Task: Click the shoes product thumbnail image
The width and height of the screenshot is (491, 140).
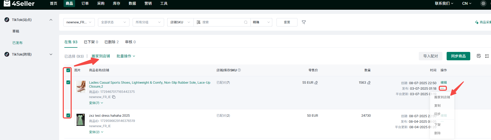Action: pos(81,87)
